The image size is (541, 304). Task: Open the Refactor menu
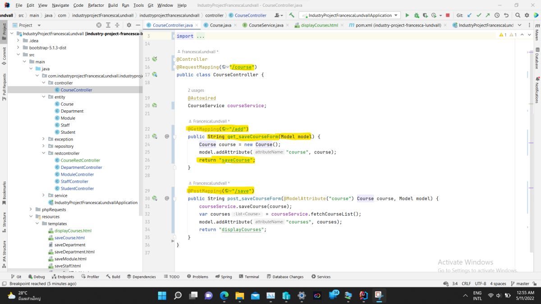96,5
